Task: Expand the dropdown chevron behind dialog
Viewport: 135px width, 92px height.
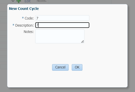Action: click(13, 1)
